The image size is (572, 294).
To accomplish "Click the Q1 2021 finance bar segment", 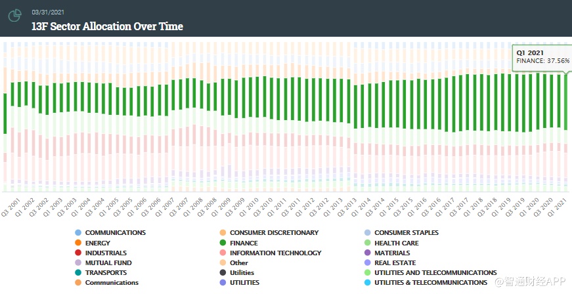I will (566, 102).
